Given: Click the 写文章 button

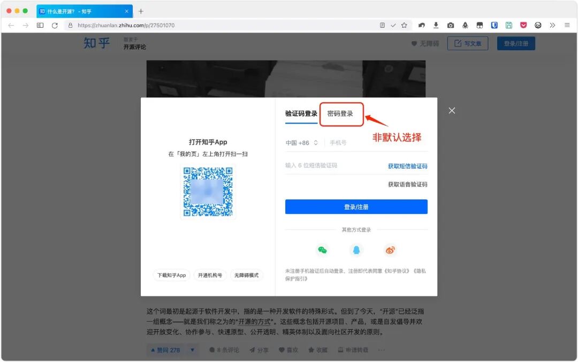Looking at the screenshot, I should pyautogui.click(x=468, y=43).
